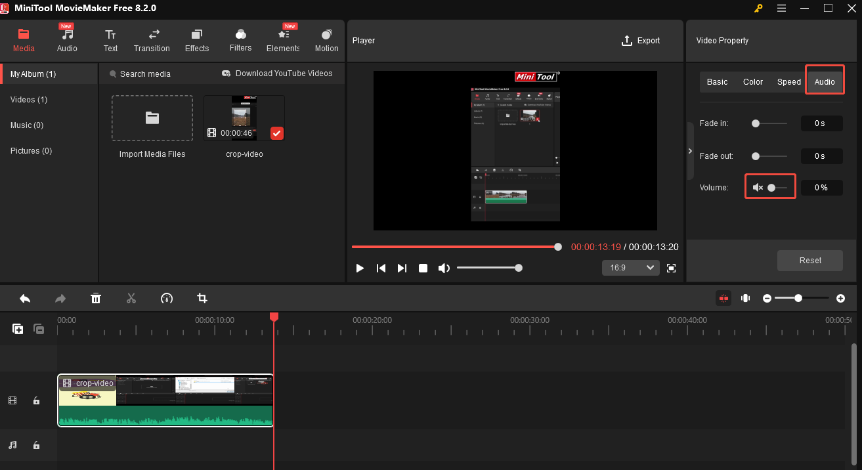862x470 pixels.
Task: Click the Fade in 0 s value field
Action: [x=821, y=123]
